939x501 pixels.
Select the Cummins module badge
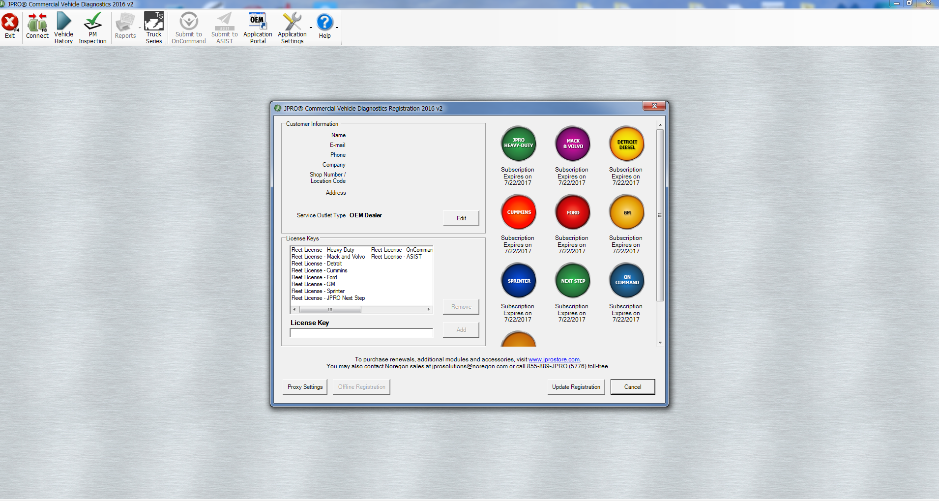[518, 212]
